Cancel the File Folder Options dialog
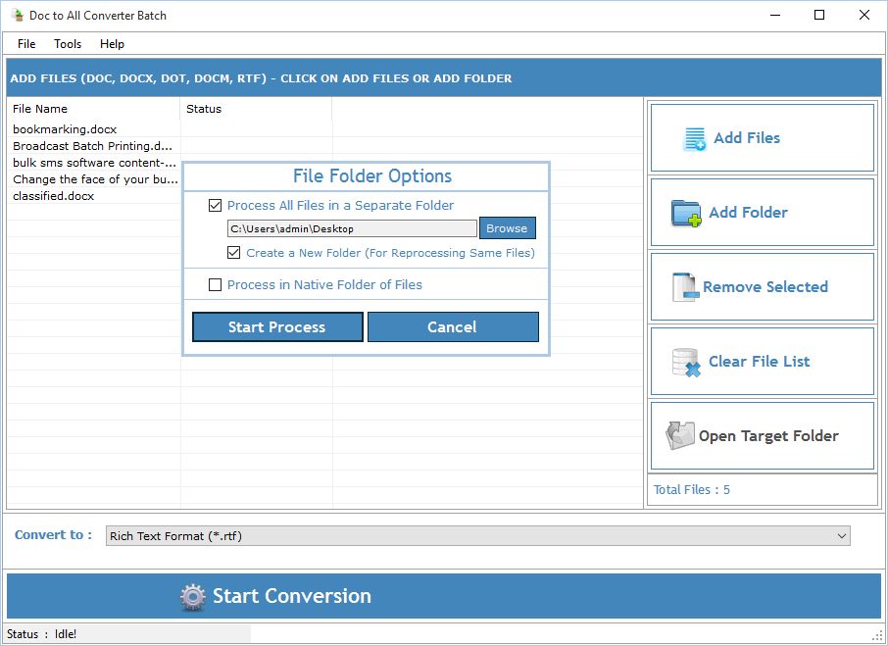The image size is (888, 646). tap(453, 326)
